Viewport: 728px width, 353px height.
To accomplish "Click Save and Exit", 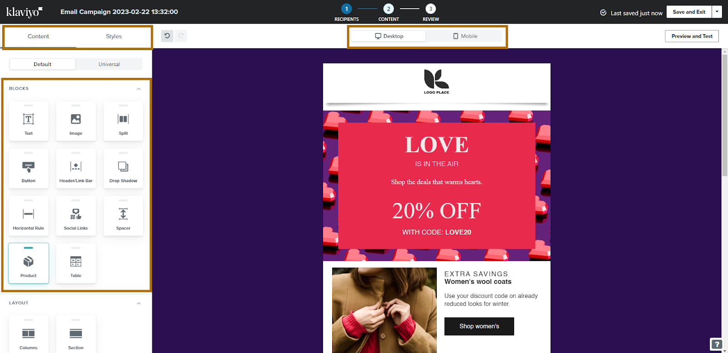I will pyautogui.click(x=689, y=12).
